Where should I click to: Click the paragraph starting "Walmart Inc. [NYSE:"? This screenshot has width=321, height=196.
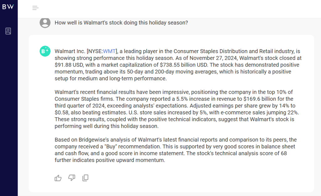pyautogui.click(x=177, y=65)
